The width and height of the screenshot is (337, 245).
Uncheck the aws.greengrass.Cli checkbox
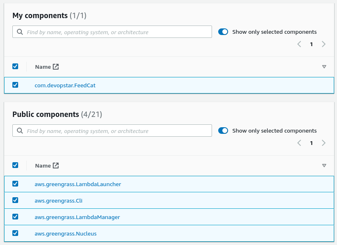15,200
